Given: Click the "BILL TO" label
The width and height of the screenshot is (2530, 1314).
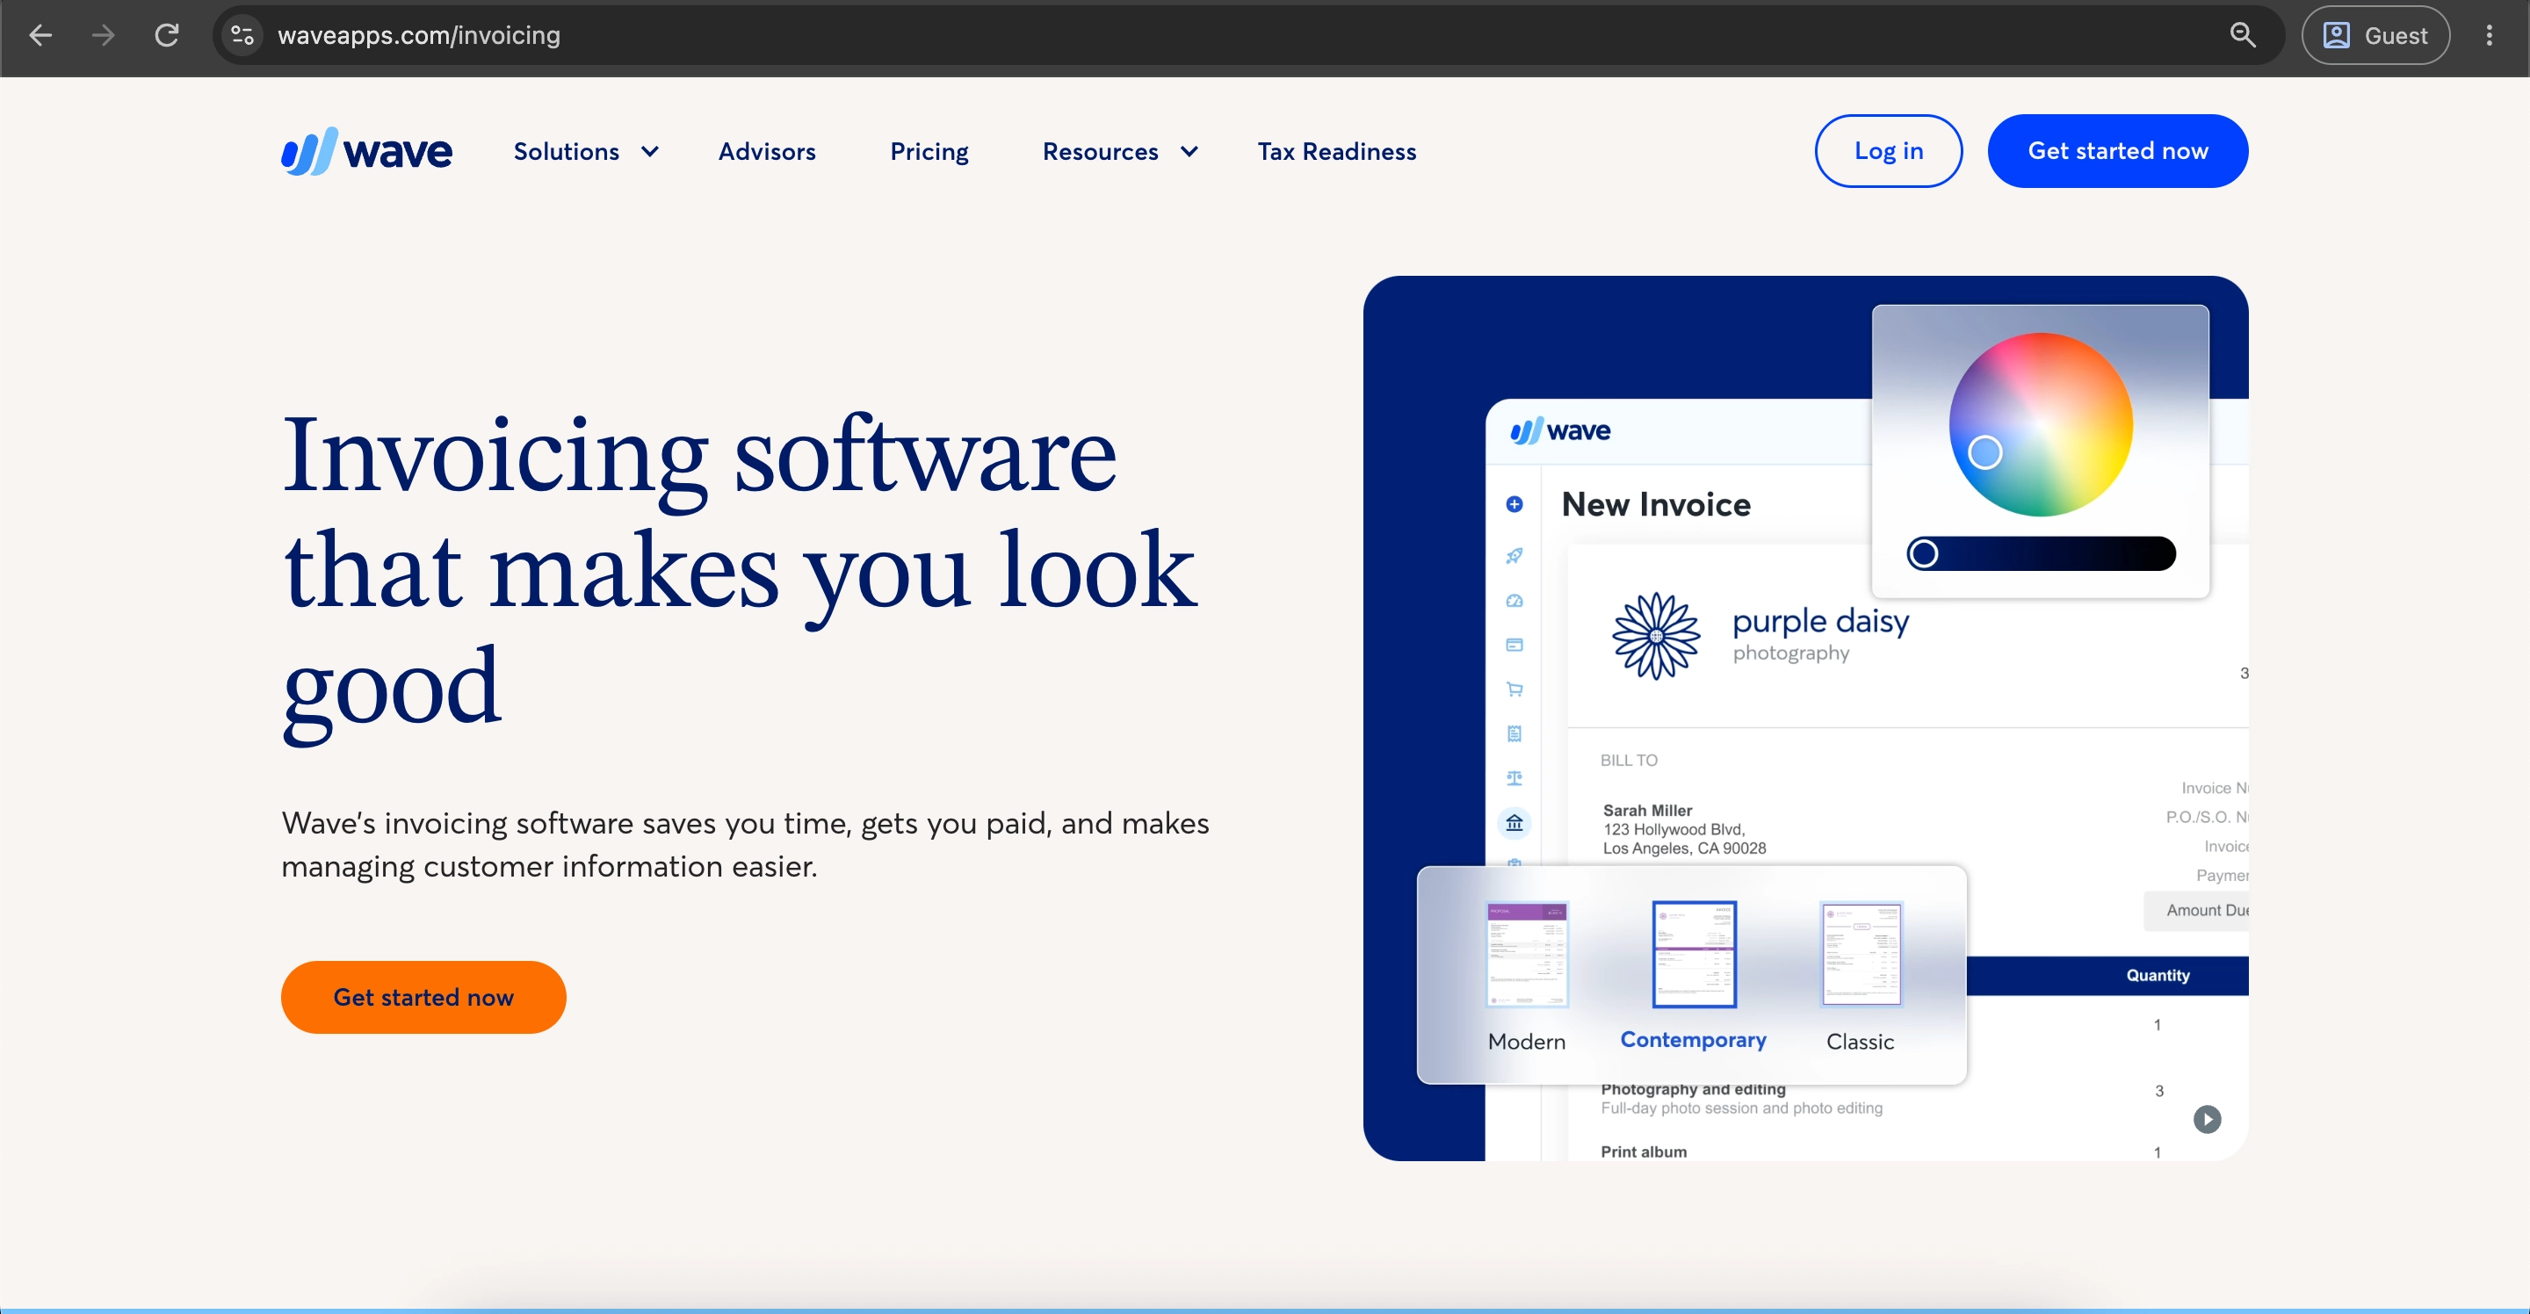Looking at the screenshot, I should (1629, 760).
